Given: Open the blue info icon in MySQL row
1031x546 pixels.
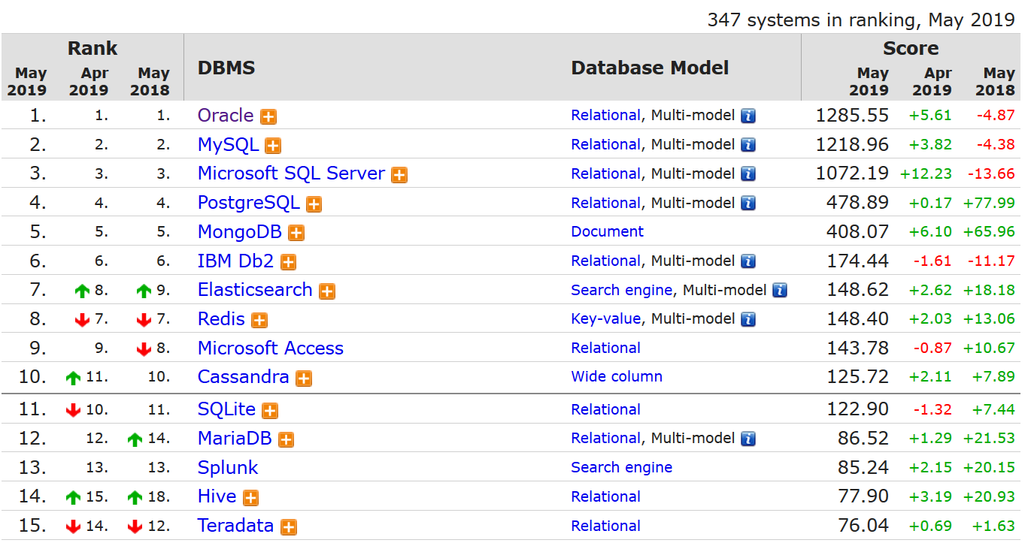Looking at the screenshot, I should (748, 145).
